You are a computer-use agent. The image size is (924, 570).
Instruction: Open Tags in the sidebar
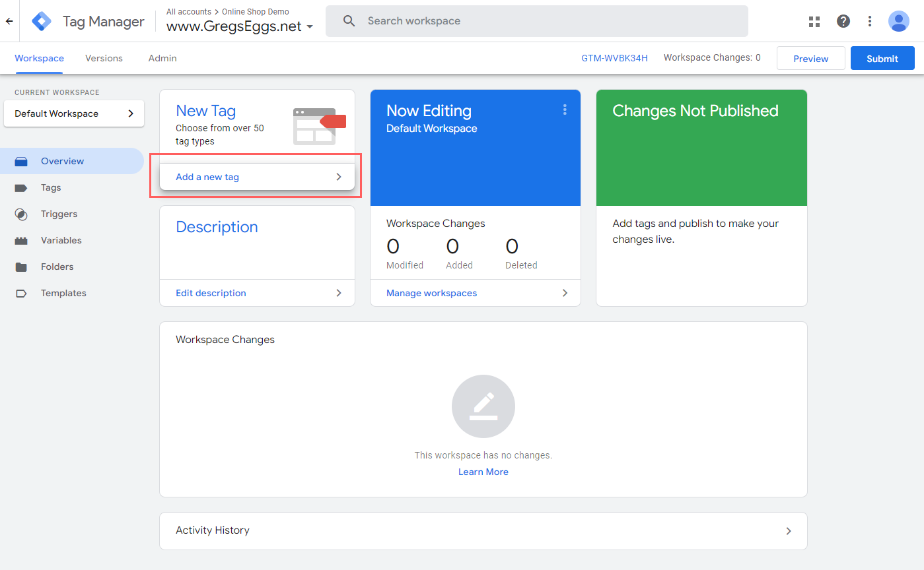(x=72, y=187)
